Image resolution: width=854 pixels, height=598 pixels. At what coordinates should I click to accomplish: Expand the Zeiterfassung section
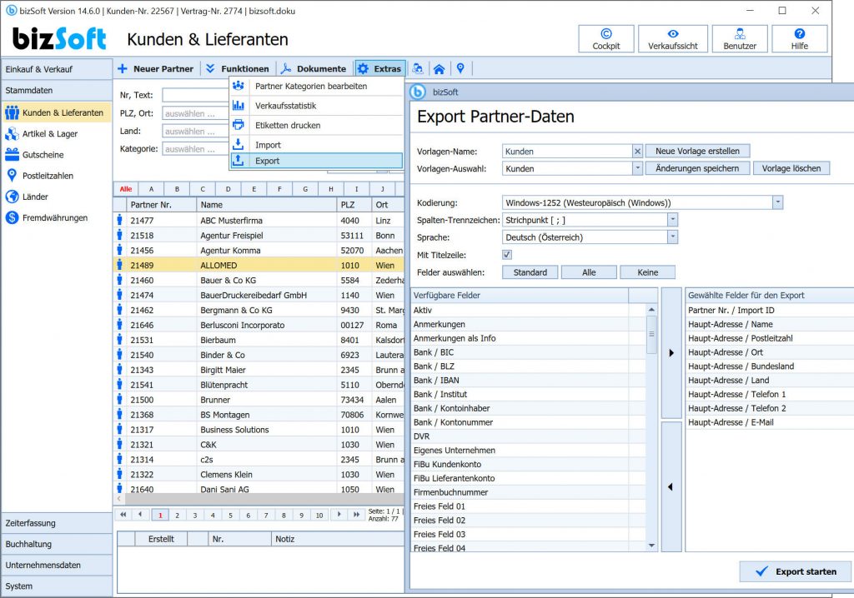(57, 523)
